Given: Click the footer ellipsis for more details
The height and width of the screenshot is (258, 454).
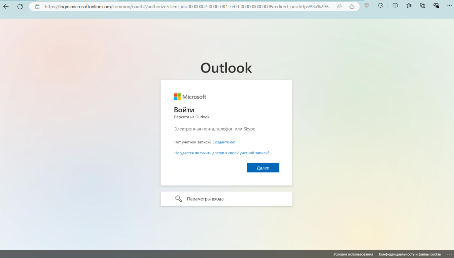Looking at the screenshot, I should click(x=449, y=255).
